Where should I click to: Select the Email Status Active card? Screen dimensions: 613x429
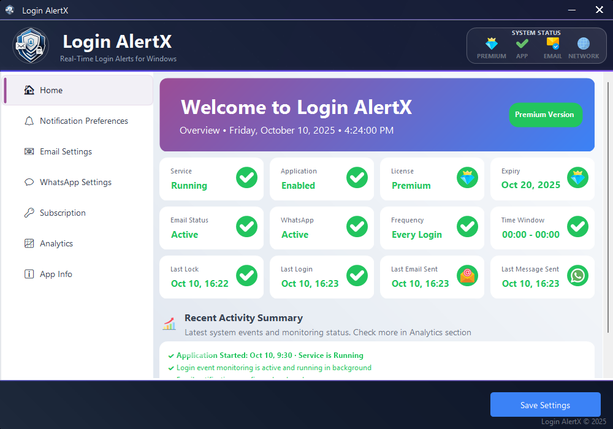pyautogui.click(x=211, y=228)
